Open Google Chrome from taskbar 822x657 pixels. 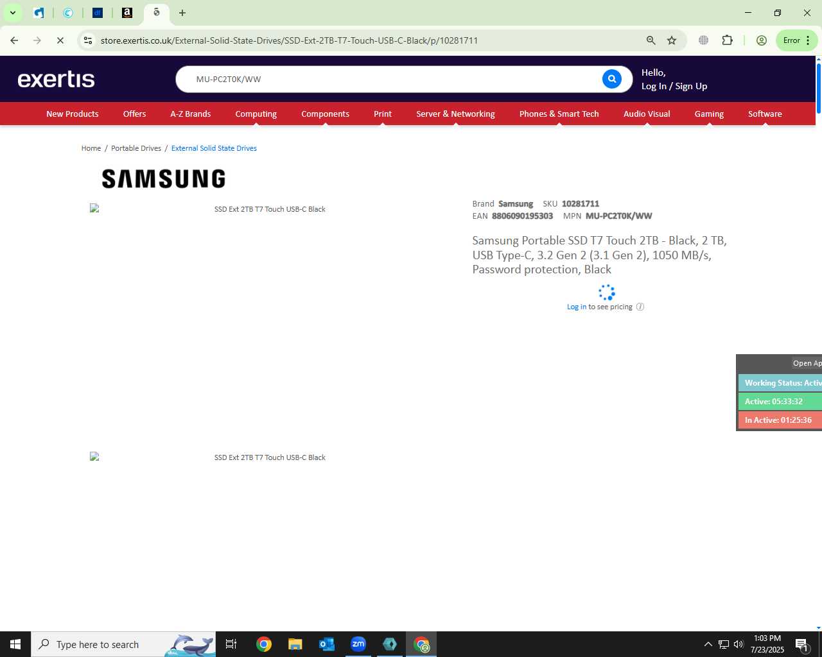point(264,644)
